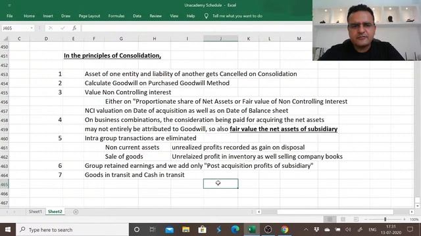
Task: Open the File menu
Action: tap(10, 16)
